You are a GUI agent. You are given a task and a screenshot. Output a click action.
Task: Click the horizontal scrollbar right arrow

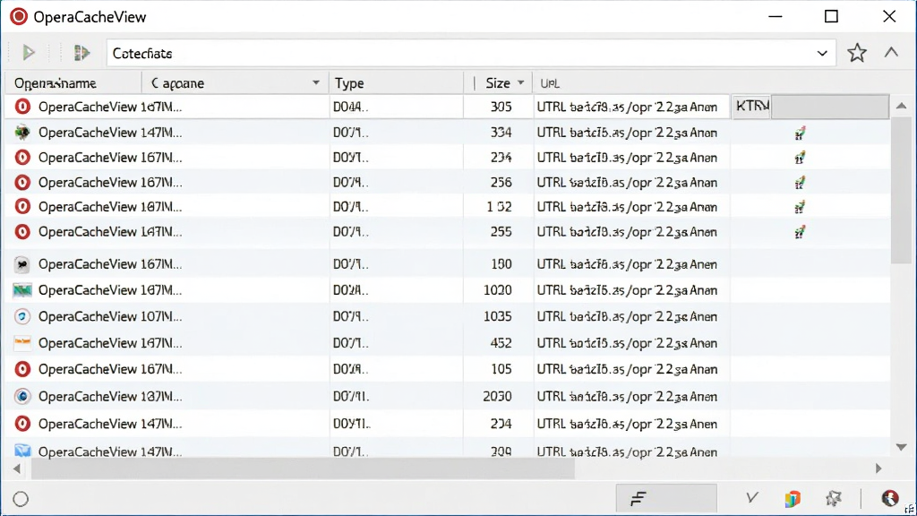(878, 468)
